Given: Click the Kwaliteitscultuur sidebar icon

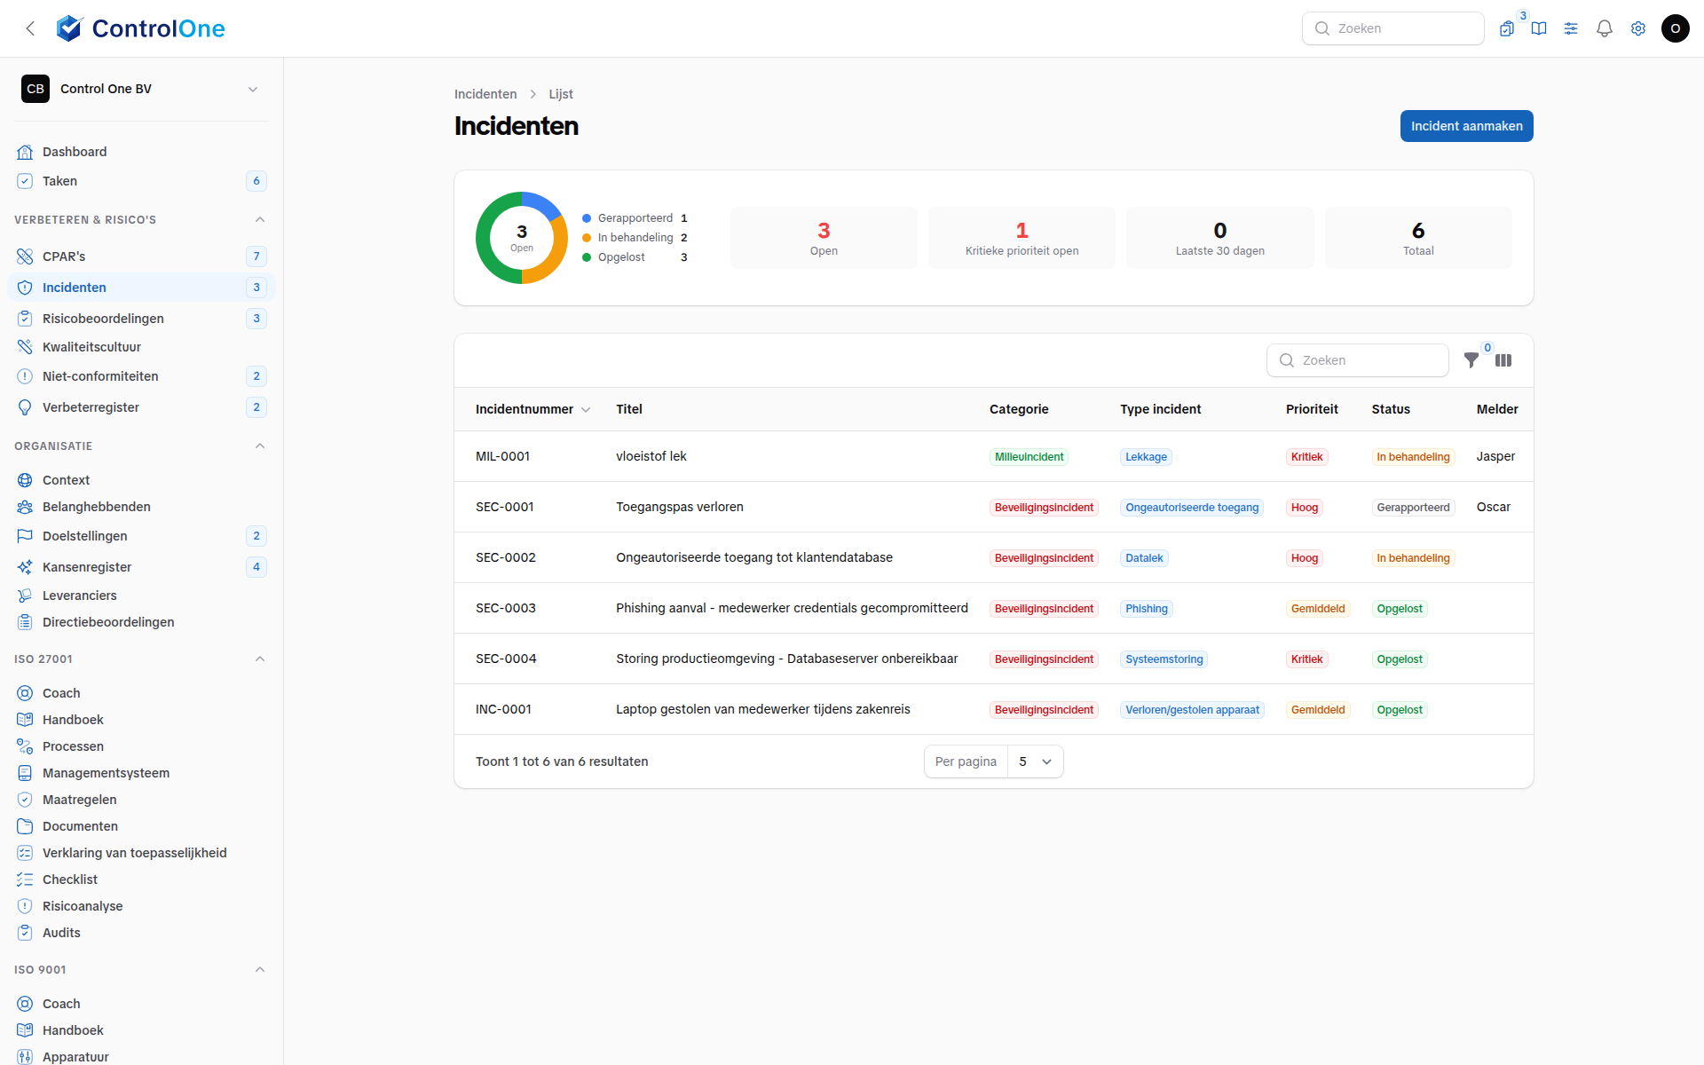Looking at the screenshot, I should tap(25, 347).
